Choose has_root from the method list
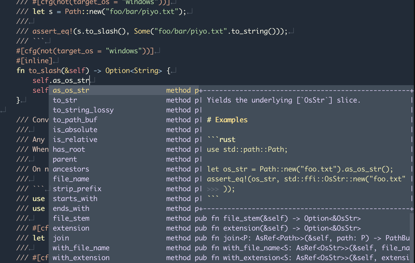Image resolution: width=415 pixels, height=263 pixels. 69,149
